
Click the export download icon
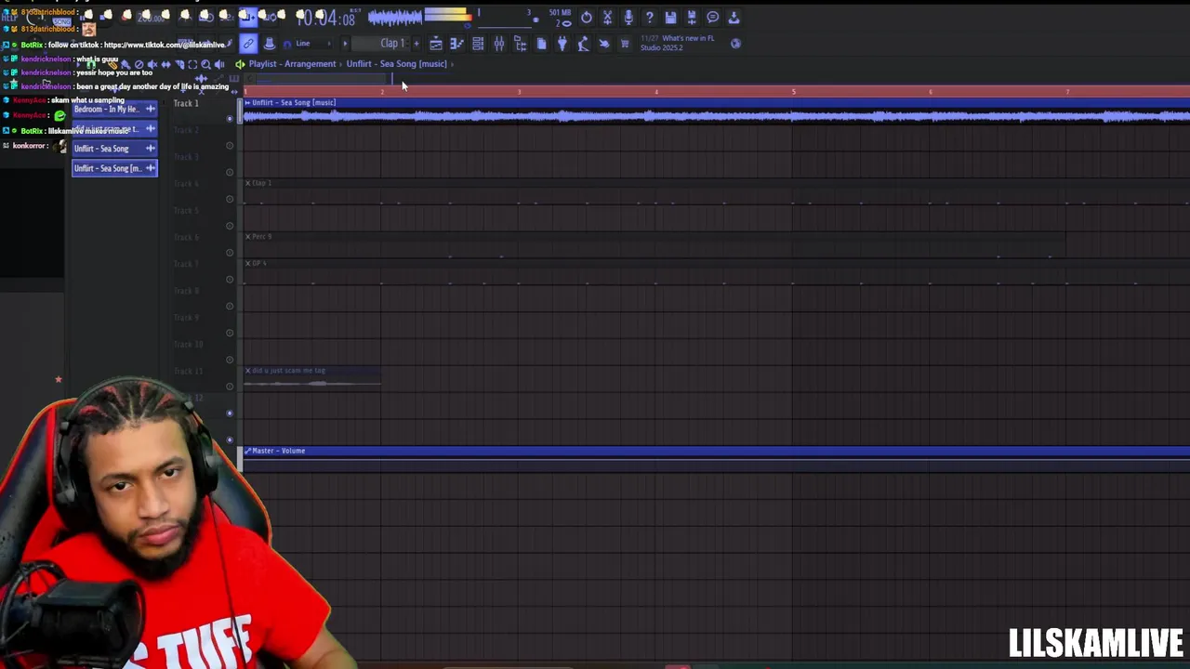(734, 18)
